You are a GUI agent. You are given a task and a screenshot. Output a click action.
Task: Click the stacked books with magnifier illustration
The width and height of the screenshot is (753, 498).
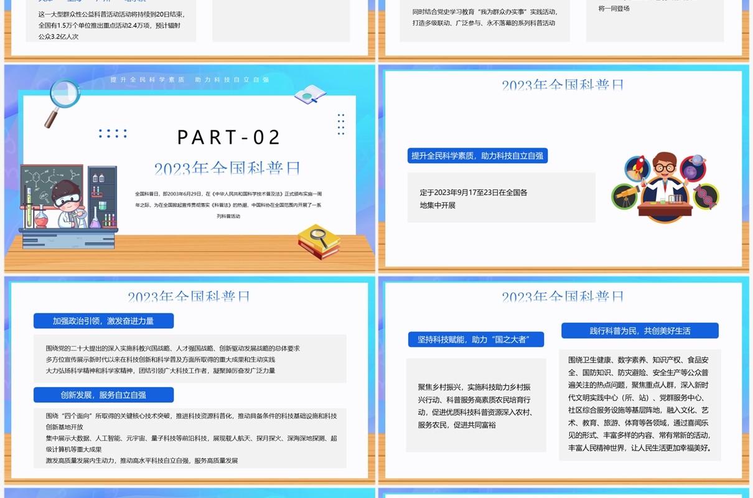click(x=319, y=242)
